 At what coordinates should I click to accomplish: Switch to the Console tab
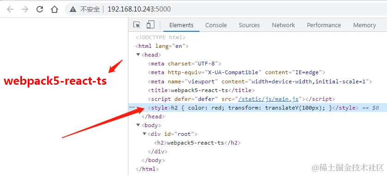coord(216,25)
